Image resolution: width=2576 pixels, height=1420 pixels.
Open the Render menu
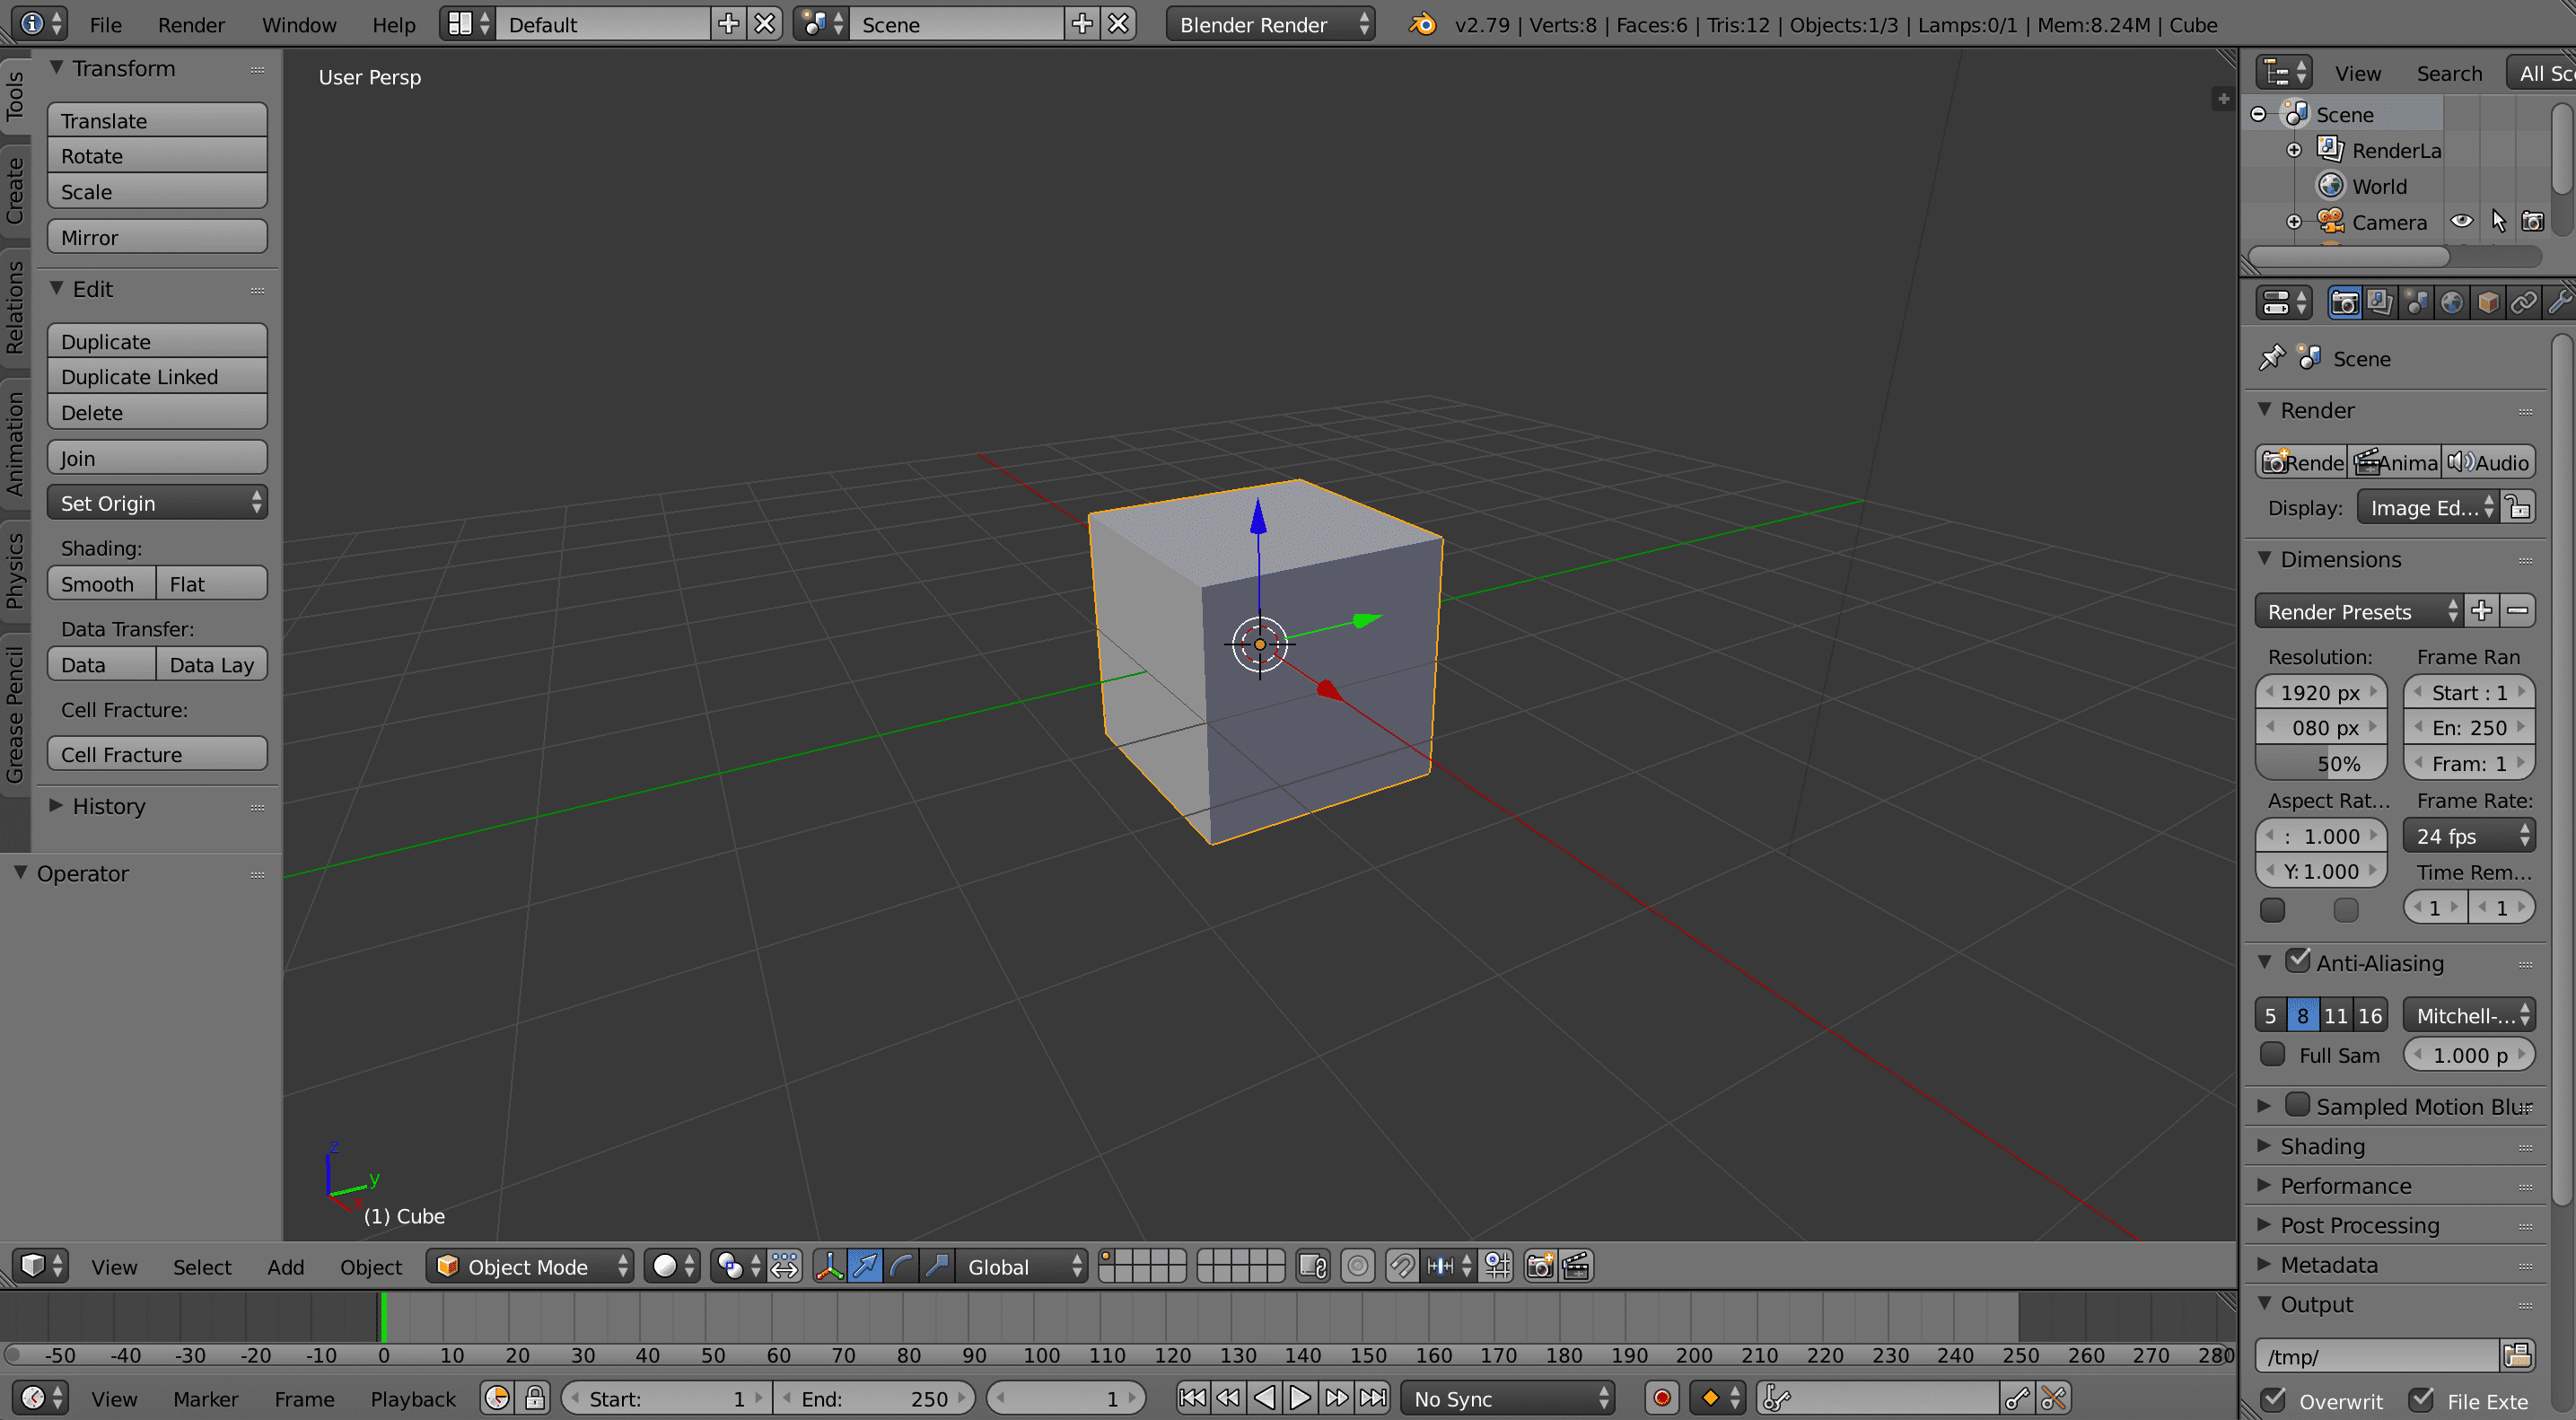click(x=191, y=24)
